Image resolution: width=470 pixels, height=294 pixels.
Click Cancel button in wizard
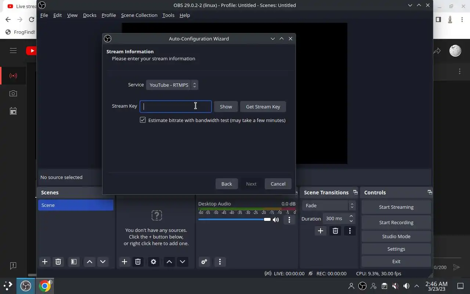click(x=278, y=184)
